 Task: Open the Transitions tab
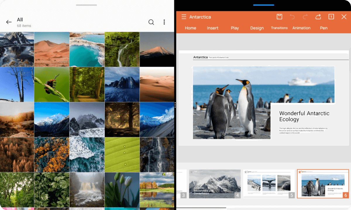point(279,28)
